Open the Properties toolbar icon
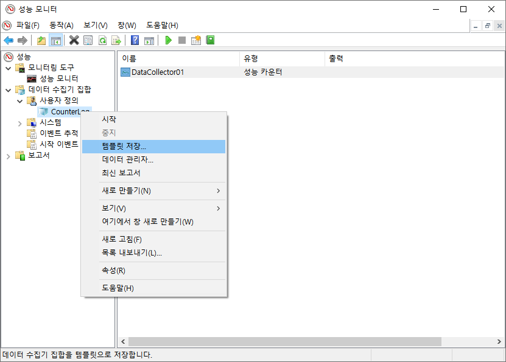Screen dimensions: 506x362 (88, 40)
